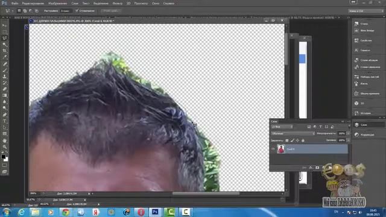The height and width of the screenshot is (217, 386).
Task: Click New Selection mode icon
Action: (x=19, y=11)
